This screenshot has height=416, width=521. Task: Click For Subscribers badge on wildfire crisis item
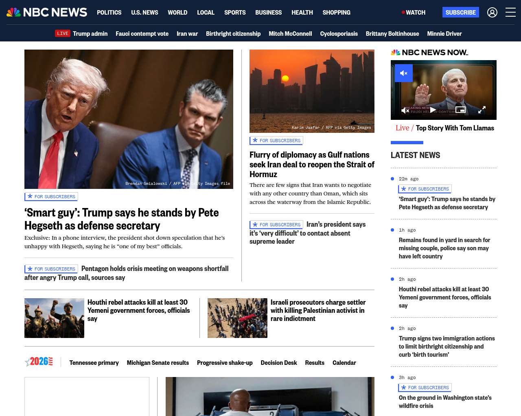[x=425, y=388]
